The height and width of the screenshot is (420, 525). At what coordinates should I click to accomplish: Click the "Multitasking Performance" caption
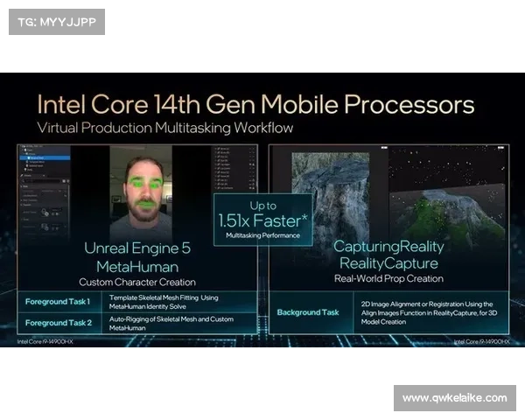(262, 235)
